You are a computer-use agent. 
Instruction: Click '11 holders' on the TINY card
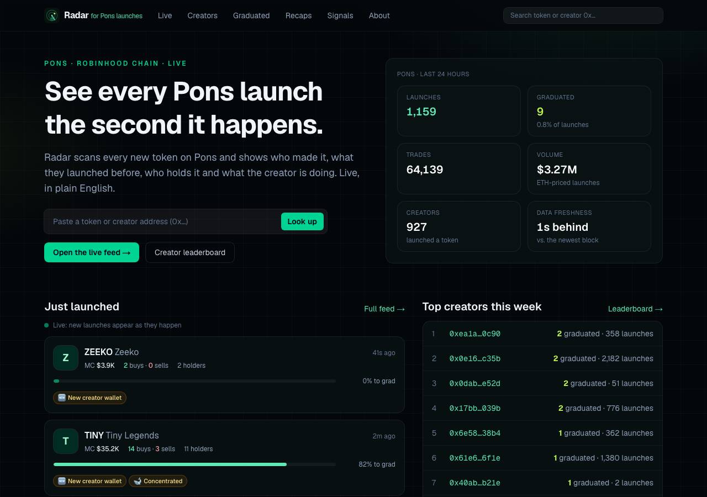(x=198, y=449)
